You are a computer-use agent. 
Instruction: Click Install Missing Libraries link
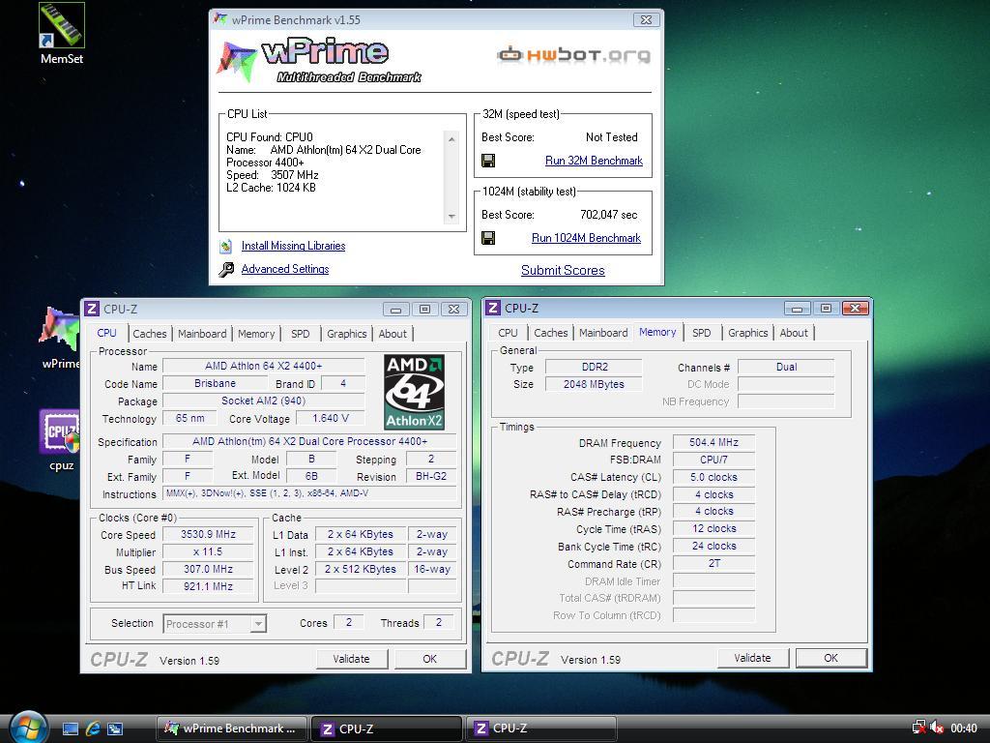[x=293, y=246]
